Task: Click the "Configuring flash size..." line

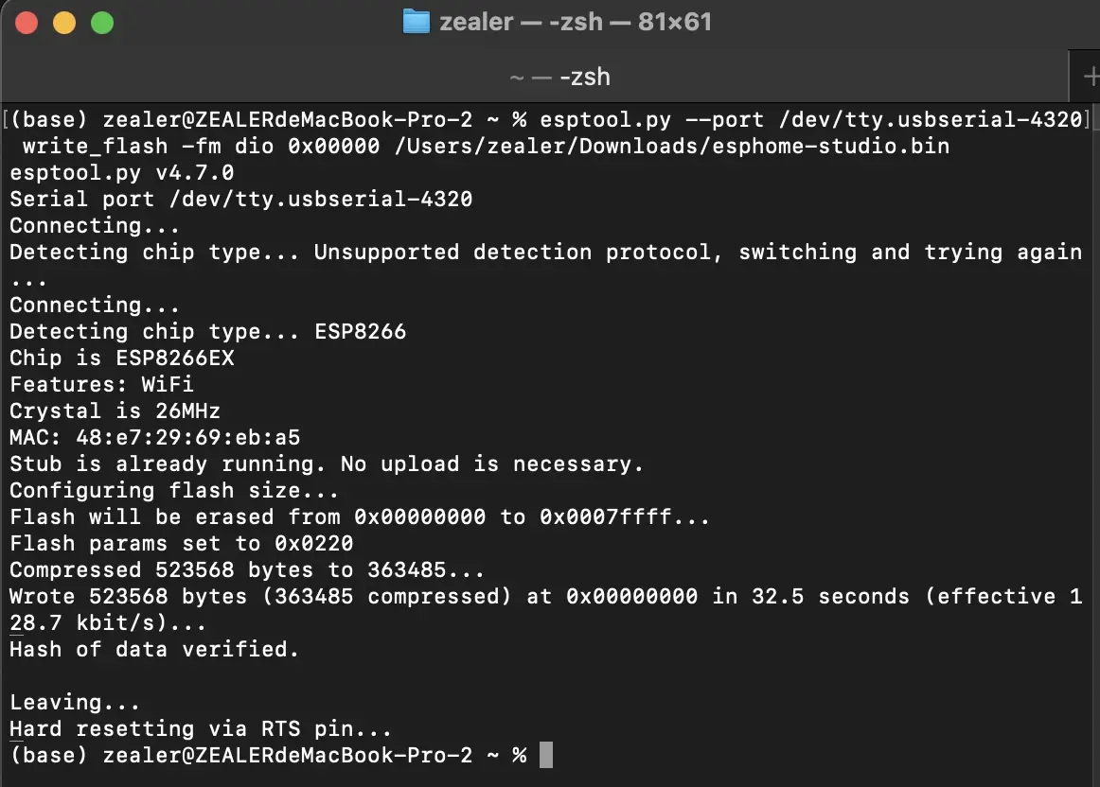Action: (174, 491)
